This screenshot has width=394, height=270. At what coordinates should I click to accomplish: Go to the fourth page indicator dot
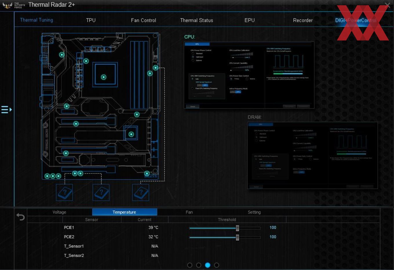coord(216,265)
